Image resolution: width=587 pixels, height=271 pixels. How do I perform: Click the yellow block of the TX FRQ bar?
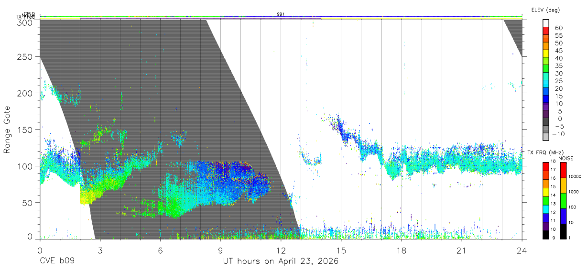546,192
